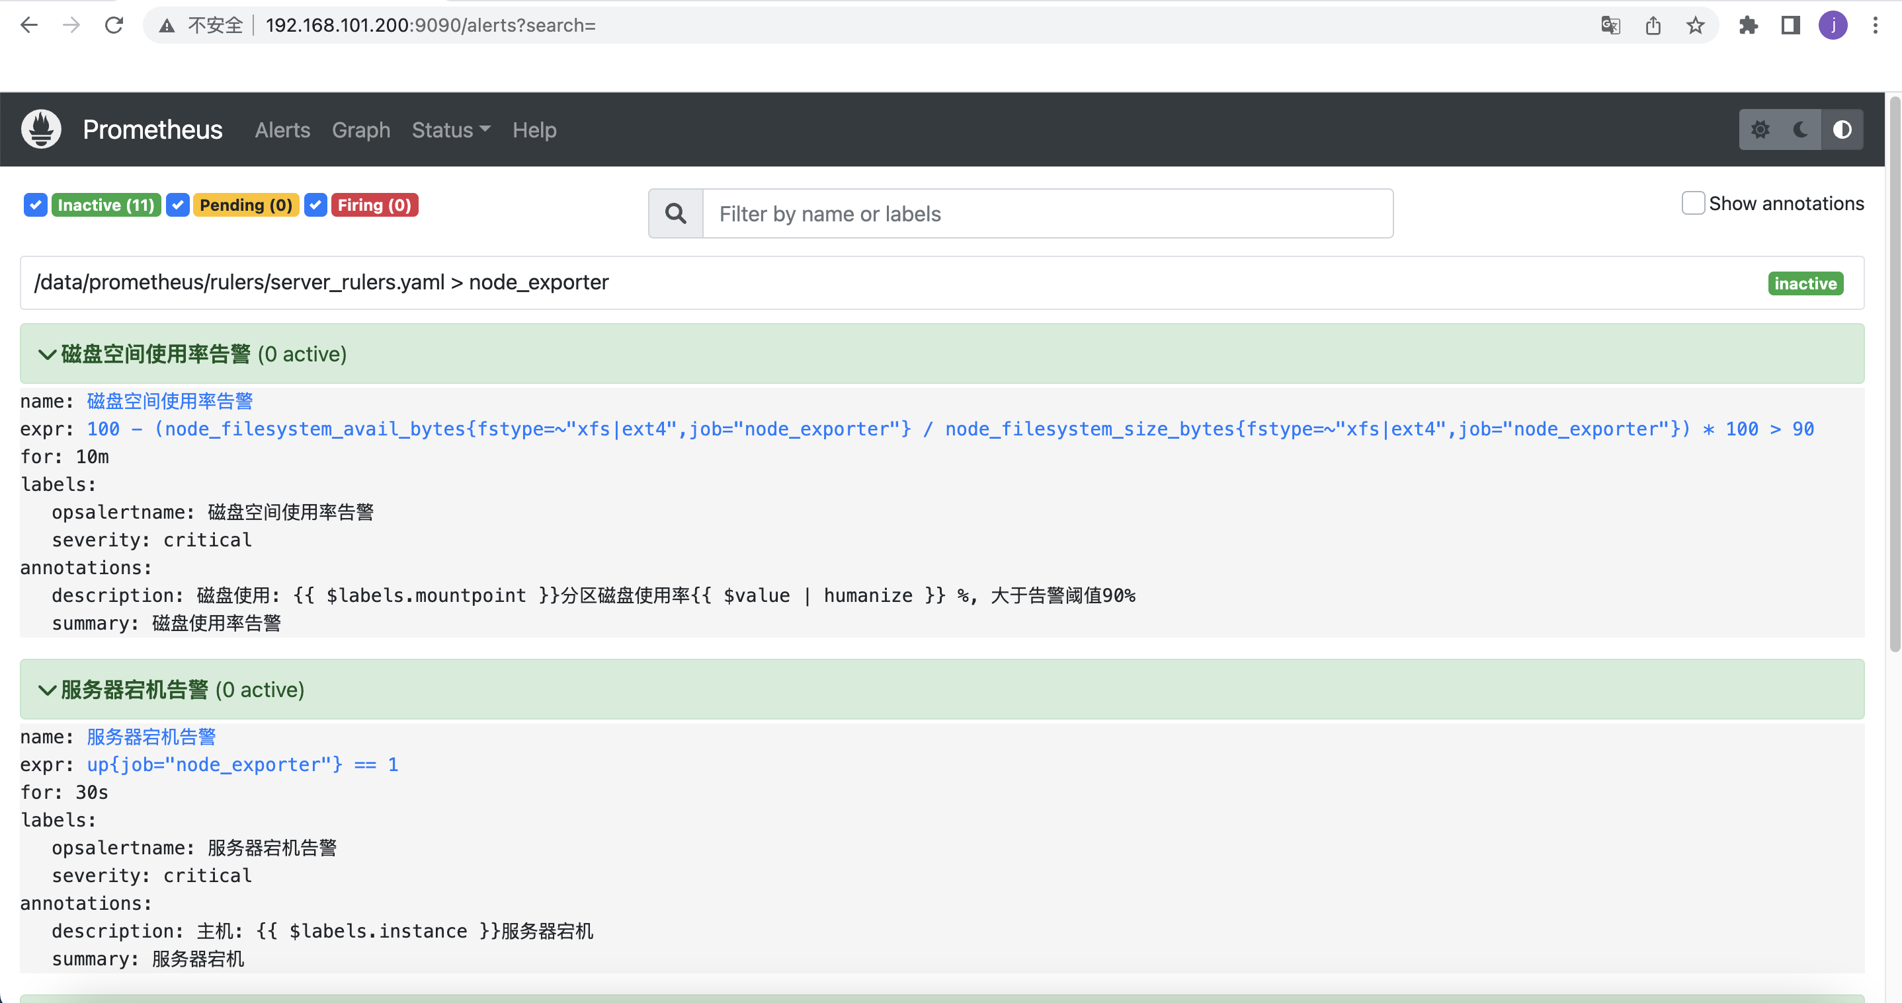Uncheck the Pending (0) checkbox
The height and width of the screenshot is (1003, 1902).
click(x=178, y=205)
